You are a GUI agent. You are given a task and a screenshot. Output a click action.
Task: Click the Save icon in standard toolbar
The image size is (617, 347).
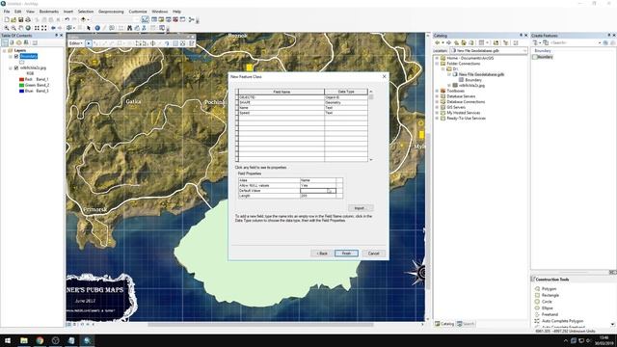pos(21,19)
